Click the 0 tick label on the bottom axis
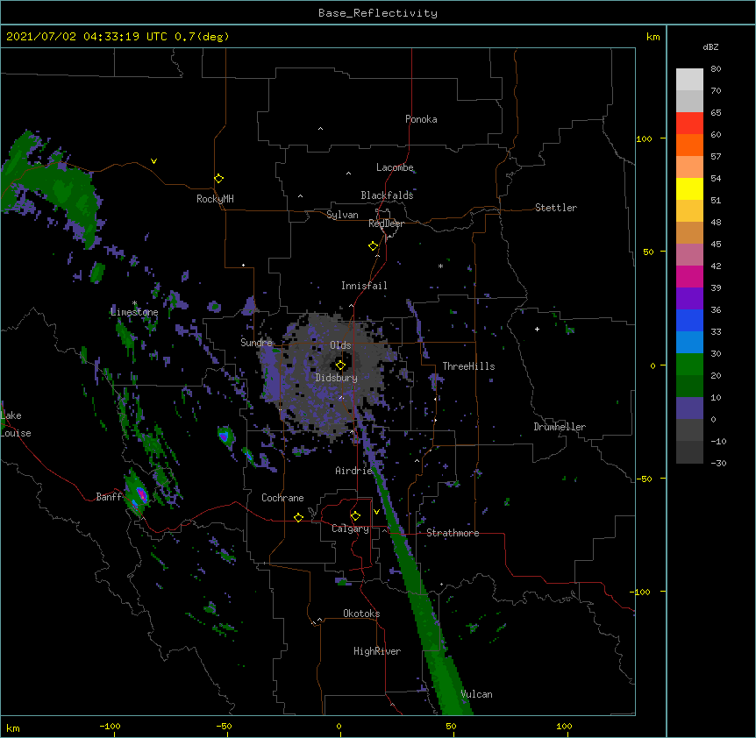 [x=339, y=726]
